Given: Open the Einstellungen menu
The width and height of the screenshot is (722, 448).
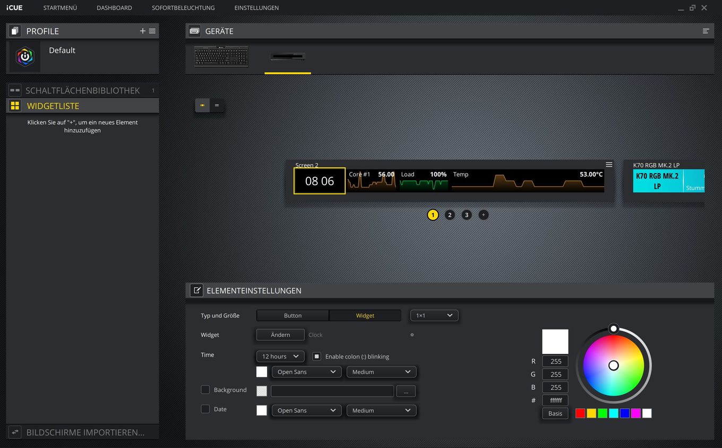Looking at the screenshot, I should click(256, 8).
